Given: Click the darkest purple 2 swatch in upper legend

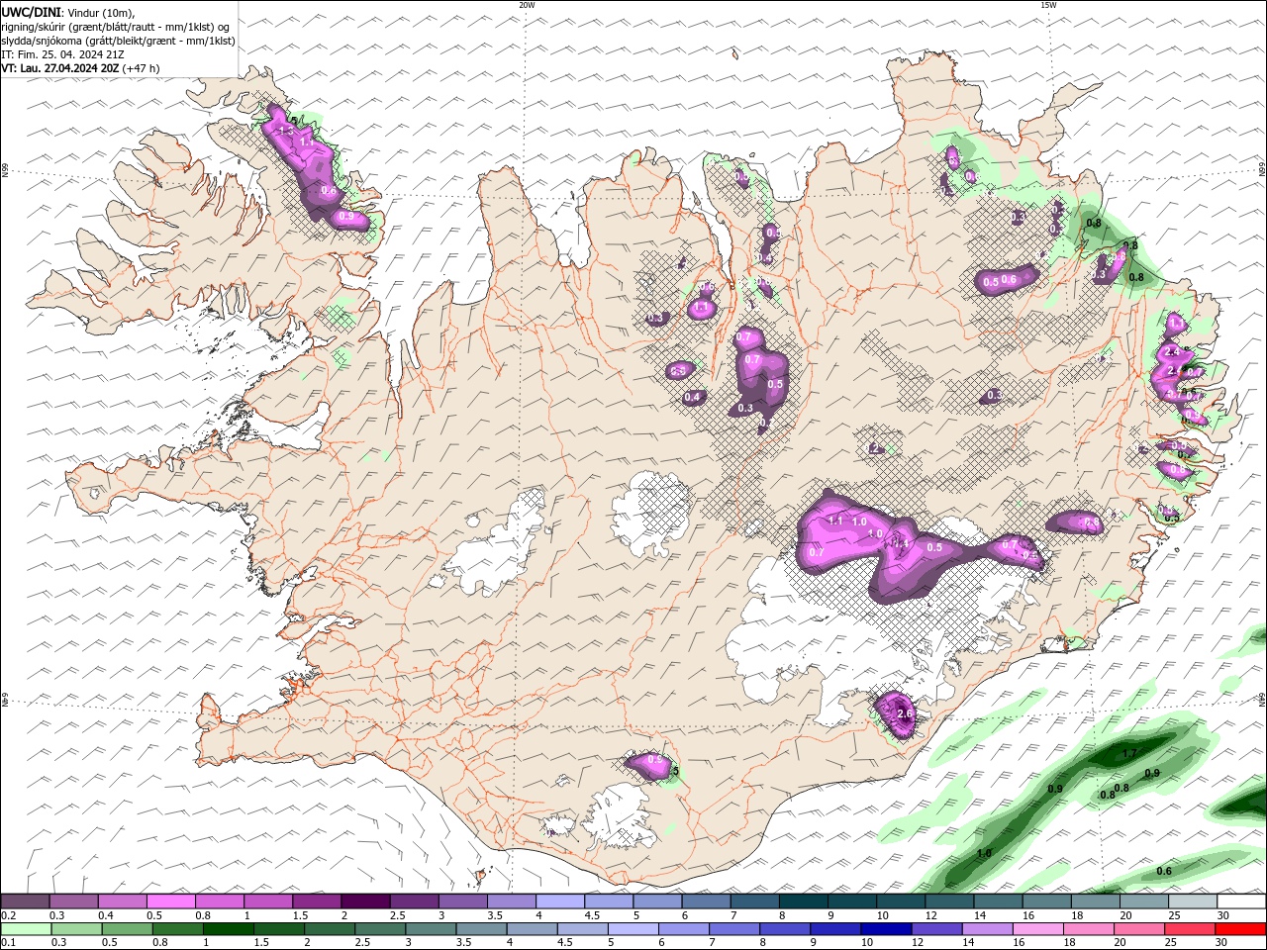Looking at the screenshot, I should point(365,902).
